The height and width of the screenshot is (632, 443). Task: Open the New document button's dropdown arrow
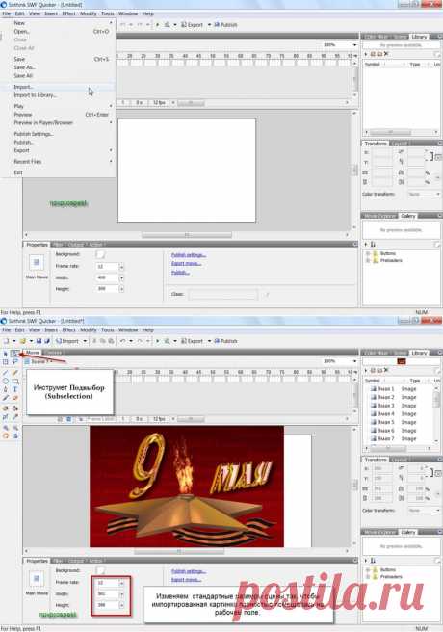pos(13,341)
